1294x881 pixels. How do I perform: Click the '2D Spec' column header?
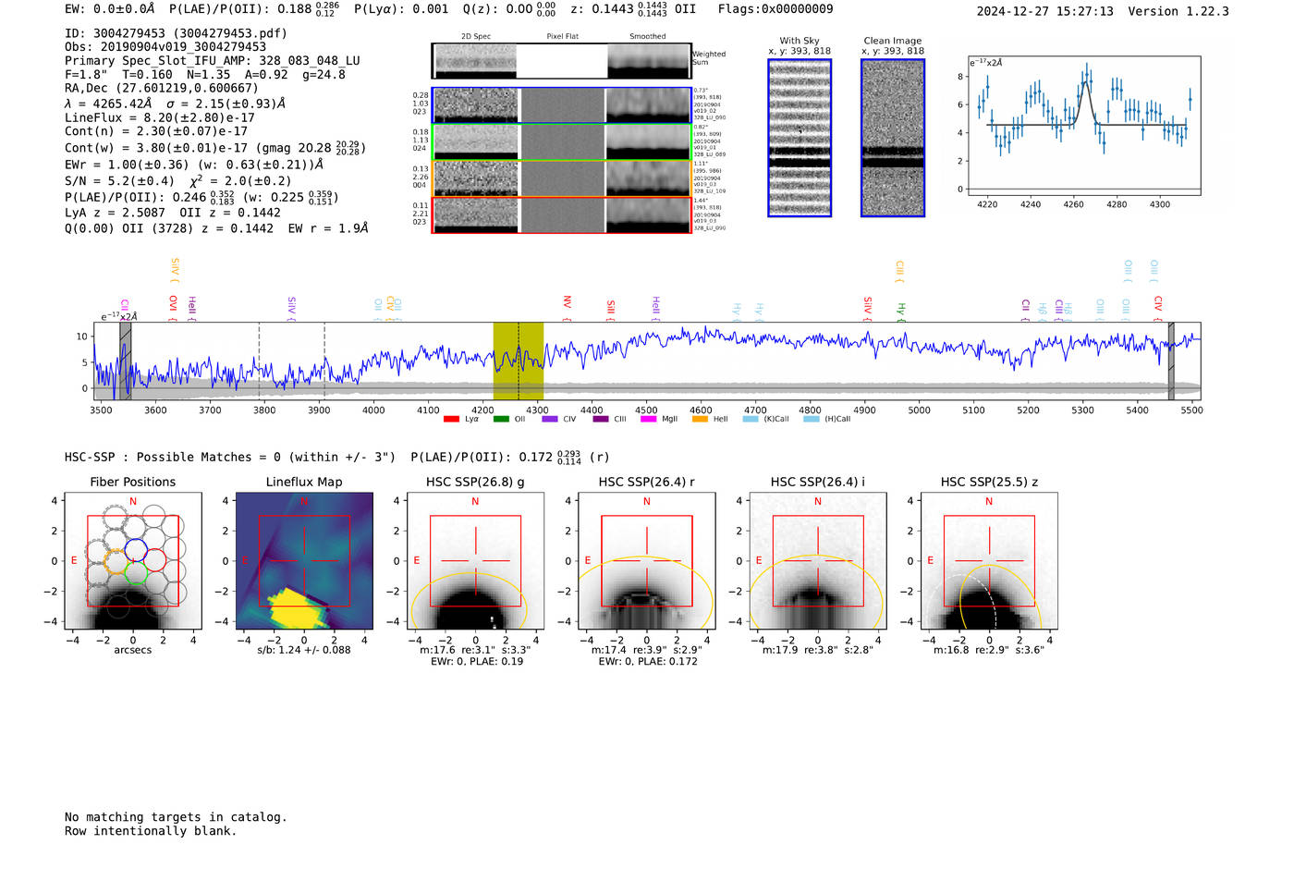click(x=476, y=37)
